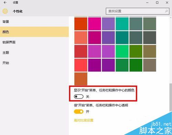172x135 pixels.
Task: Minimize the Settings window
Action: pos(147,2)
